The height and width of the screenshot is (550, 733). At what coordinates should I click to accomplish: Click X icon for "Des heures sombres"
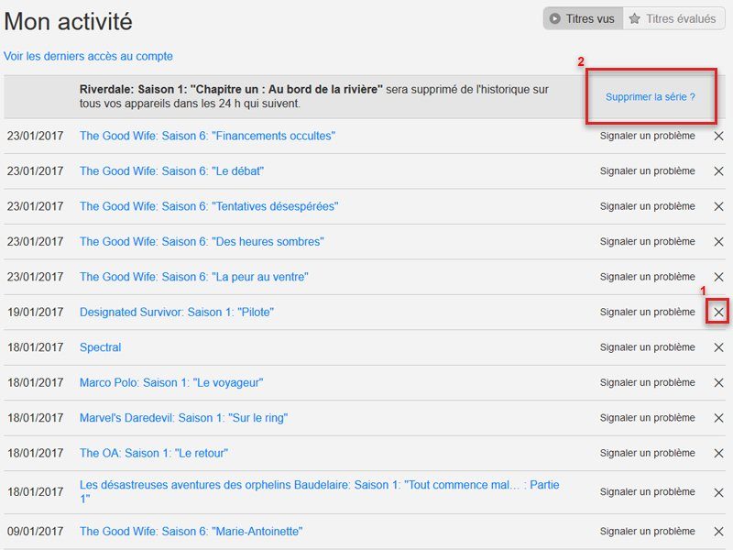[718, 242]
